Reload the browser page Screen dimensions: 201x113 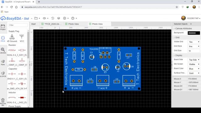[x=12, y=7]
